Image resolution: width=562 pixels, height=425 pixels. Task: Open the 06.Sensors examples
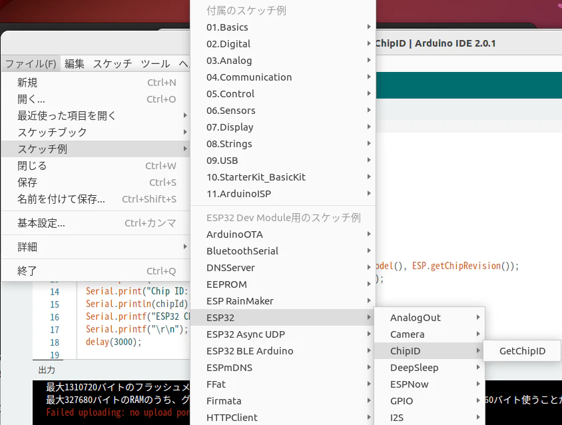[x=283, y=111]
